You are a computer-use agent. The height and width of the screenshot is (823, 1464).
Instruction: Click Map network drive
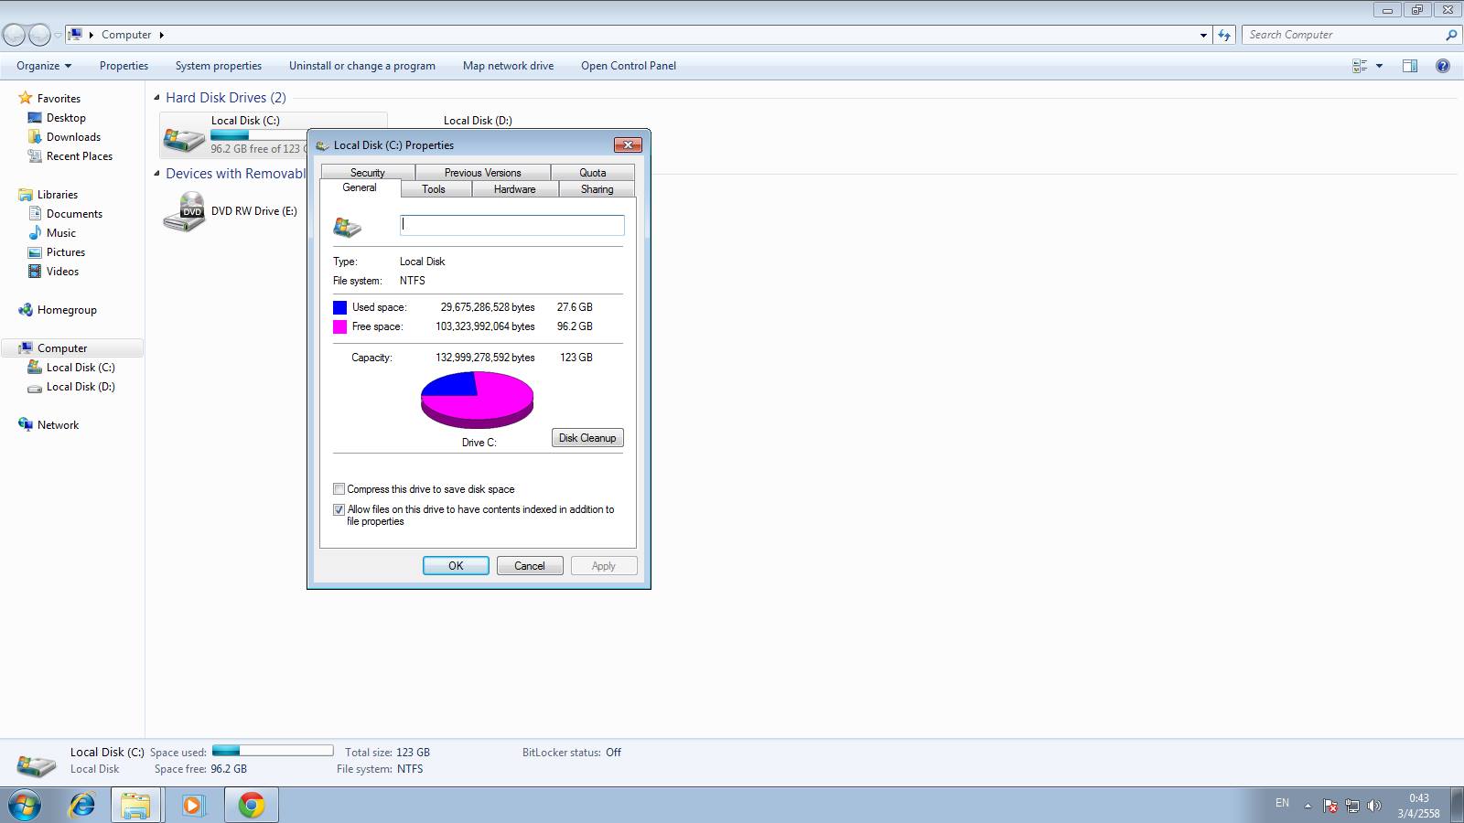coord(508,66)
